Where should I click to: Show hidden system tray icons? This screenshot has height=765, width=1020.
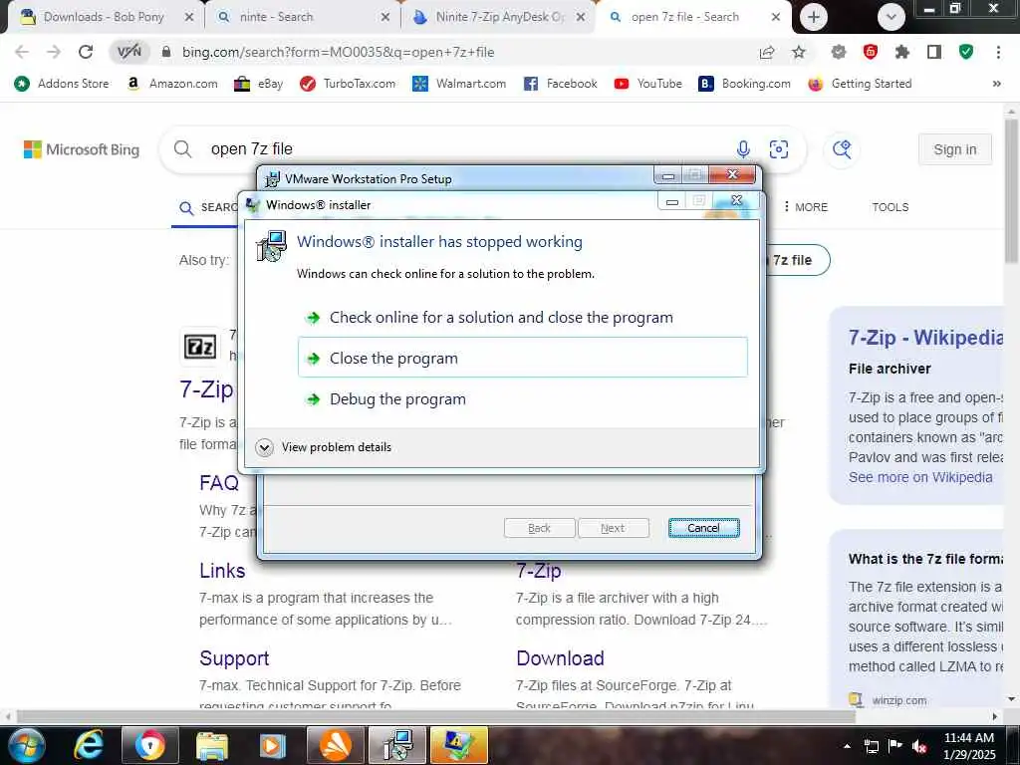(x=847, y=746)
